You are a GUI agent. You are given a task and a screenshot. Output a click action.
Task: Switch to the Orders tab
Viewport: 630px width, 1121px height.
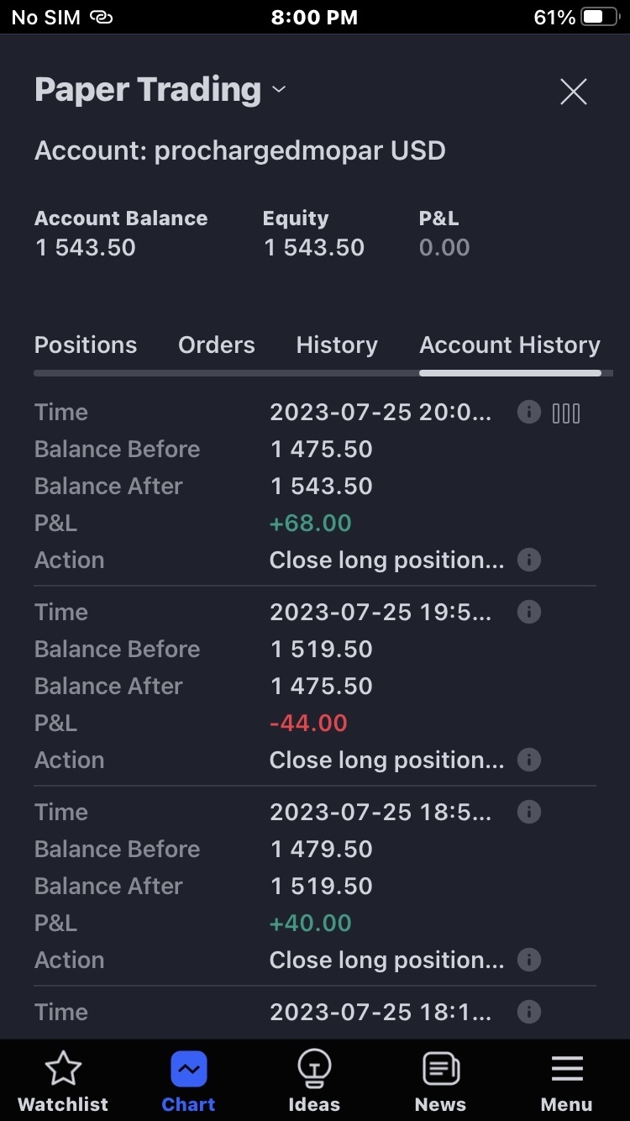217,345
